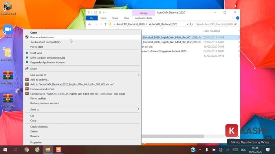Open recent locations dropdown arrow
Screen dimensions: 275x154
click(x=101, y=24)
